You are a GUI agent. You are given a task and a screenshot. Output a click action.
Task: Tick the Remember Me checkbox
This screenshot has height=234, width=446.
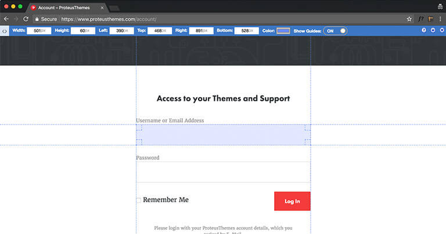point(139,200)
